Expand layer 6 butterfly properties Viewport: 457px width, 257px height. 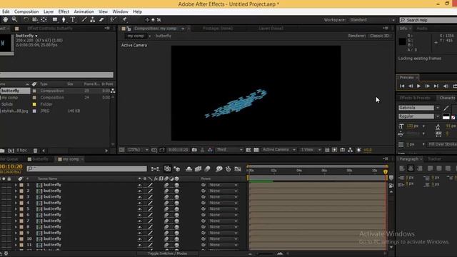(16, 215)
